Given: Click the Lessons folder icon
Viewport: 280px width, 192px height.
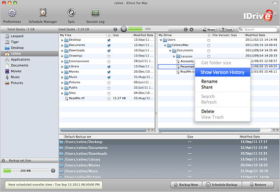Looking at the screenshot, I should pyautogui.click(x=178, y=57).
